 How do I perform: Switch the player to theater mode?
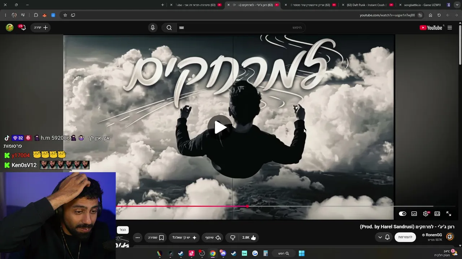(437, 214)
